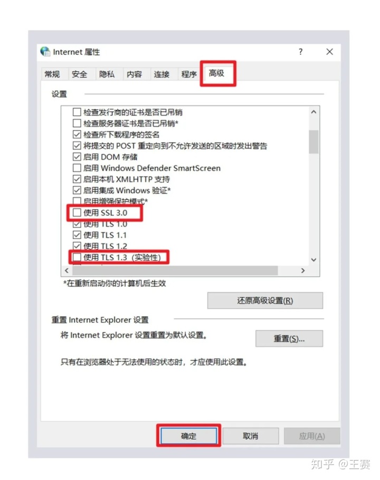Click the 重置(S)... button
This screenshot has width=380, height=480.
point(289,338)
